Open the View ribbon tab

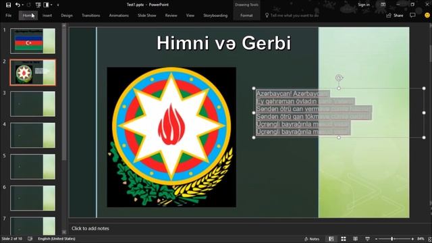pos(190,16)
